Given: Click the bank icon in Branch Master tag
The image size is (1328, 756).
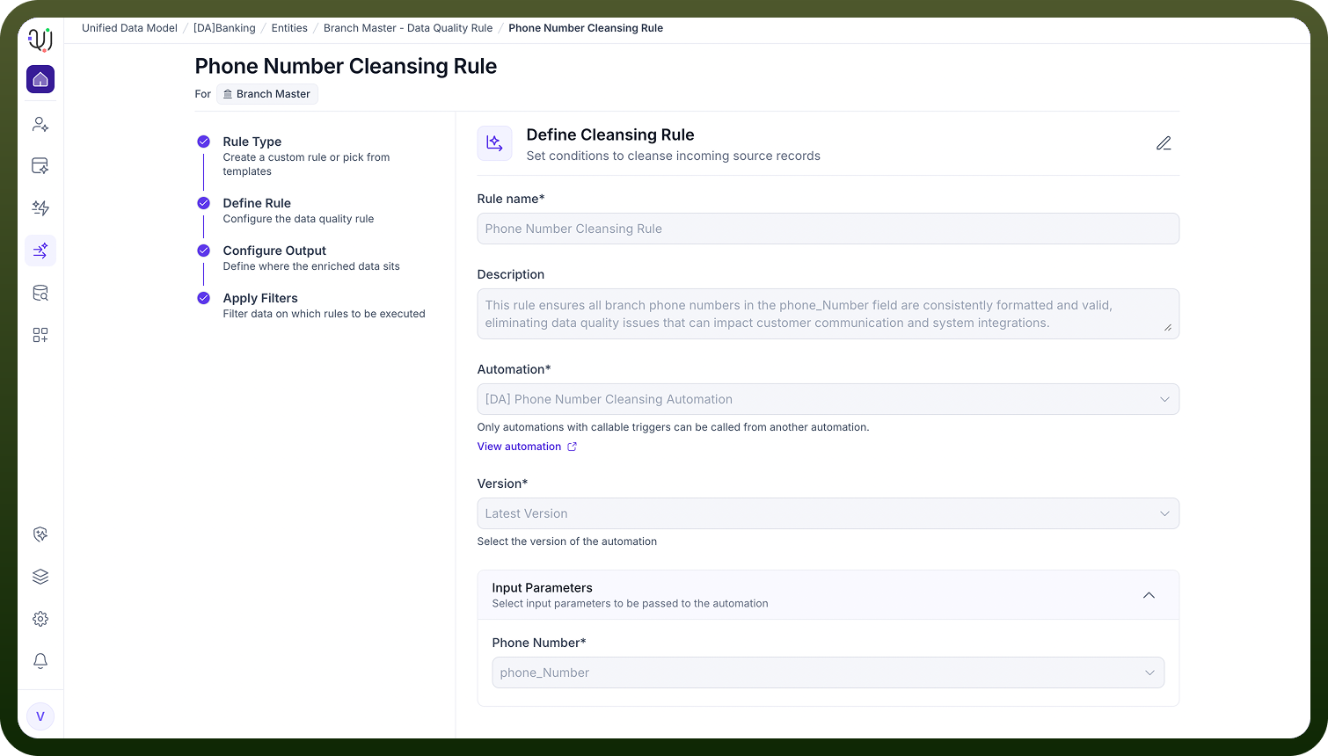Looking at the screenshot, I should point(228,94).
